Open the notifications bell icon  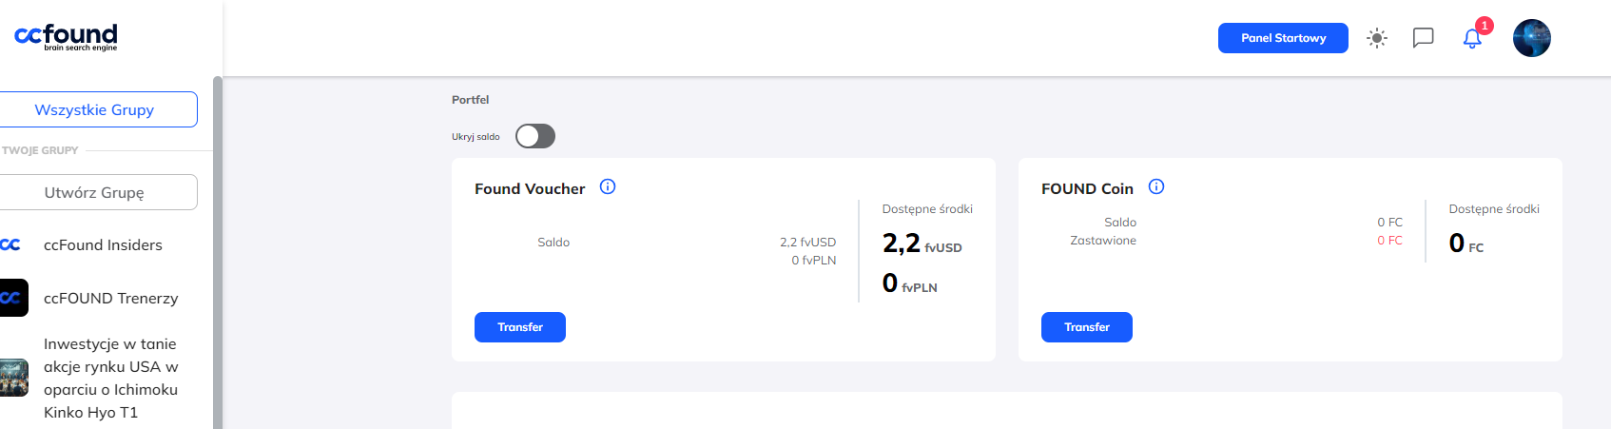point(1472,38)
